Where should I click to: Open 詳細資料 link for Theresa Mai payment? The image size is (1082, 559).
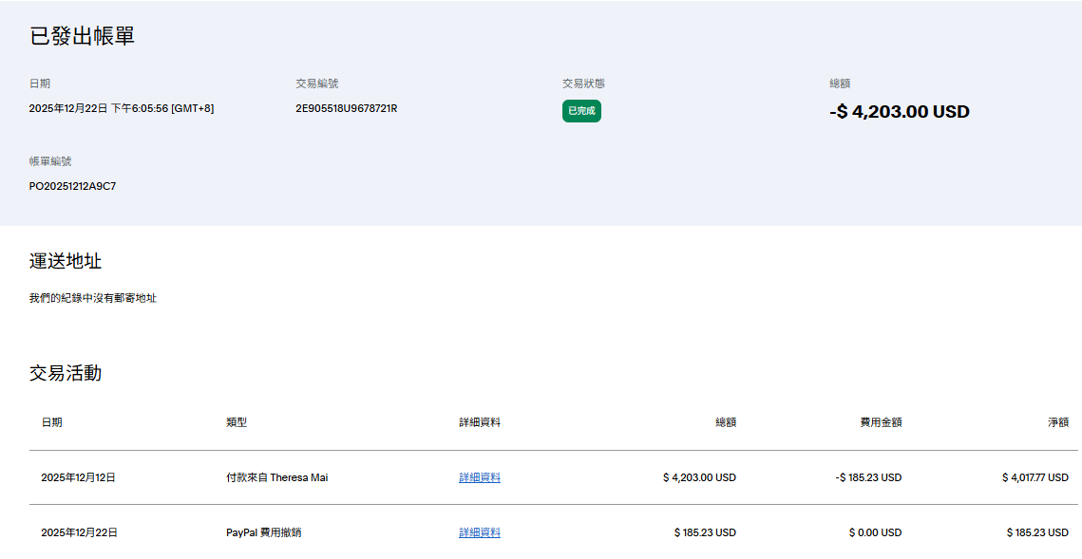coord(479,477)
